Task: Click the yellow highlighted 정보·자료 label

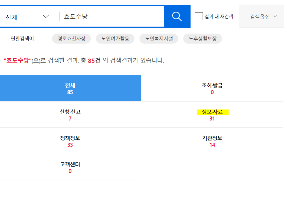Action: point(212,112)
